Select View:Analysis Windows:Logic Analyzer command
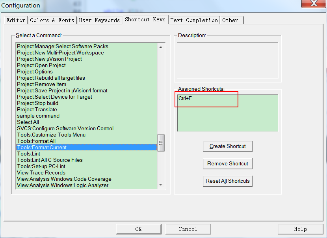This screenshot has height=238, width=327. click(63, 185)
